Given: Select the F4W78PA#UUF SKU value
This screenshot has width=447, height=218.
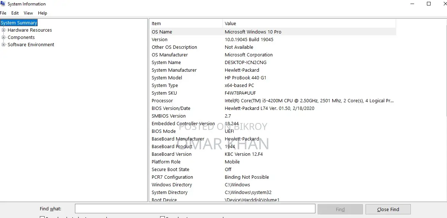Looking at the screenshot, I should [240, 93].
